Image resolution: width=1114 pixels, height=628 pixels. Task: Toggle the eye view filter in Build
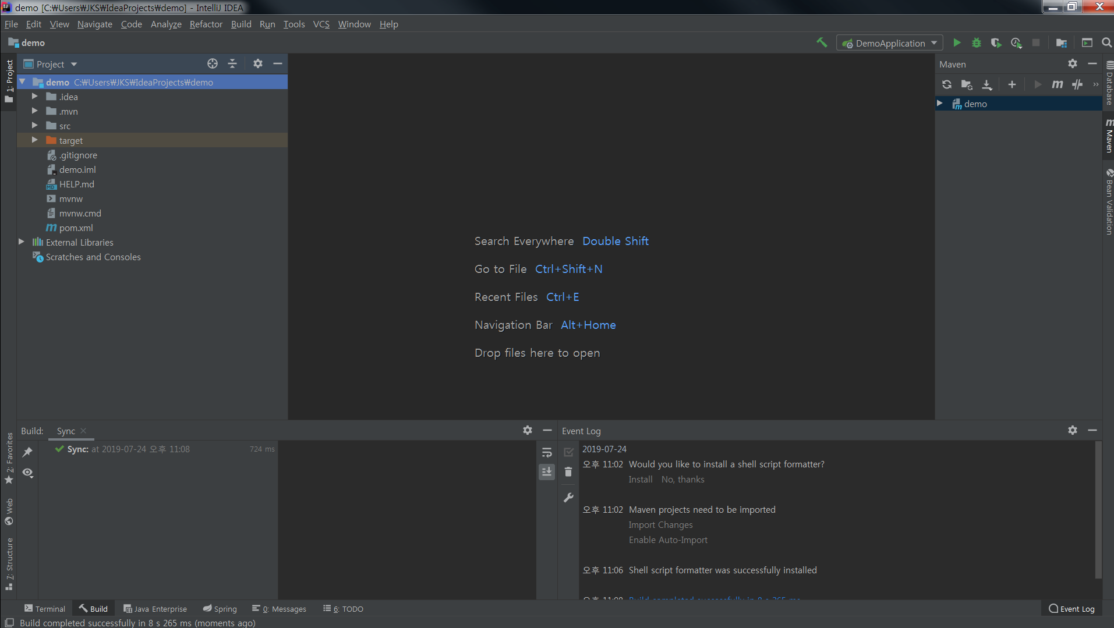pos(27,473)
